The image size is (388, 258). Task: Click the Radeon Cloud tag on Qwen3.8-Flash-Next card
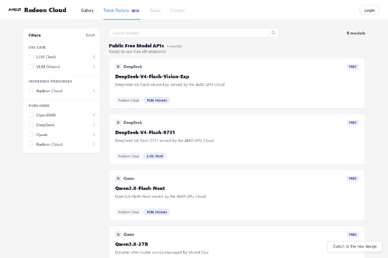129,212
